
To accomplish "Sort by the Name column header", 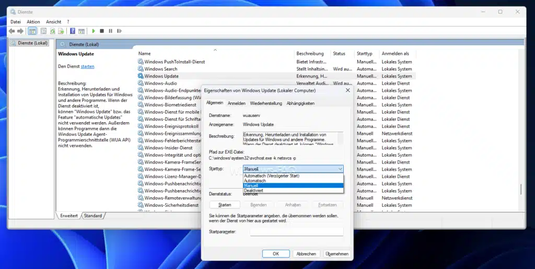I will click(215, 53).
